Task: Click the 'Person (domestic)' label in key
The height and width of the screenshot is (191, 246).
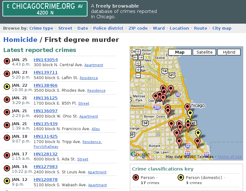Action: click(x=204, y=178)
